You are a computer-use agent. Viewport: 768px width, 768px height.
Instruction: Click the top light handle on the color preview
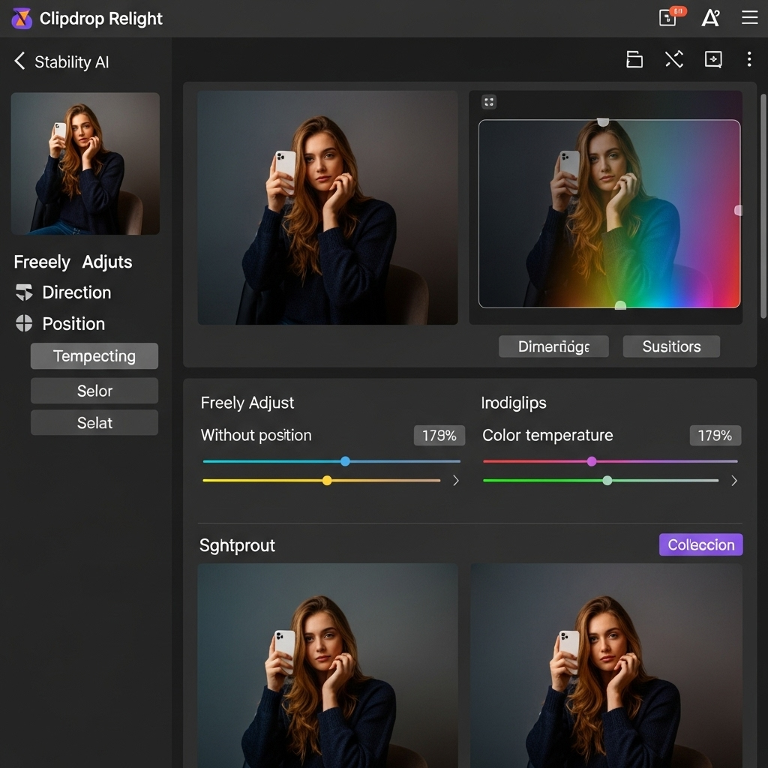603,122
